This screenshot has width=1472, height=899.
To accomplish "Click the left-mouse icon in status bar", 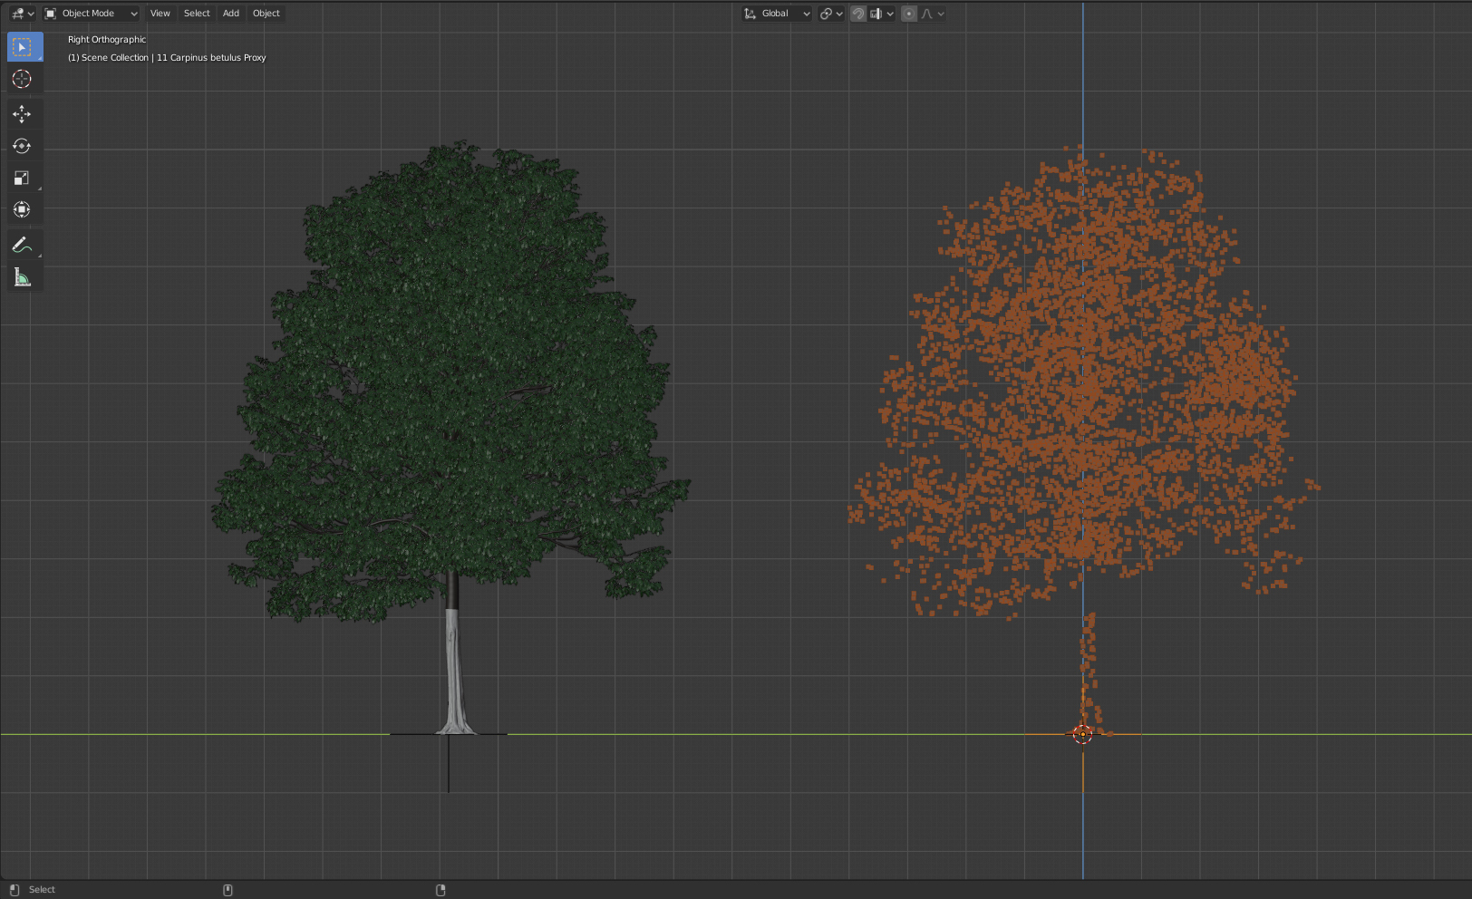I will tap(14, 890).
